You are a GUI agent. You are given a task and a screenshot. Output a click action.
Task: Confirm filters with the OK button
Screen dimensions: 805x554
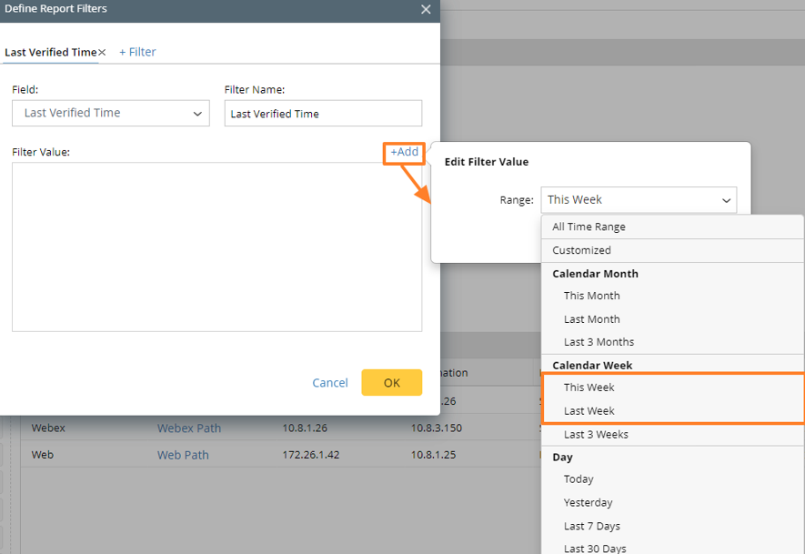pyautogui.click(x=392, y=382)
